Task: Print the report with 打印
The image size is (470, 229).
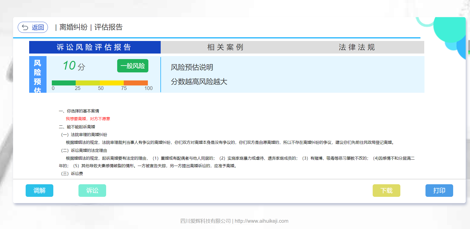Action: click(x=439, y=191)
